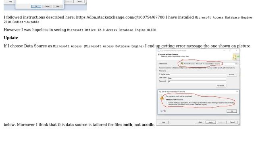The image size is (258, 145).
Task: Minimize the Import and Export Wizard window
Action: [x=224, y=51]
